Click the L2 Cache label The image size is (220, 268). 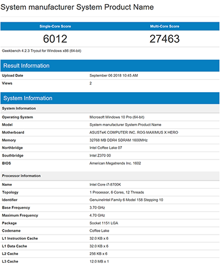(x=10, y=254)
